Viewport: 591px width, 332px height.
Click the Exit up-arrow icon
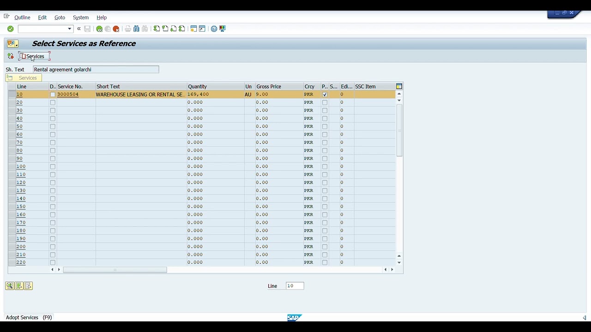[x=108, y=29]
